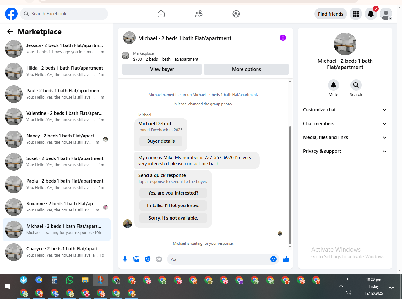Open the account profile avatar menu

[386, 14]
